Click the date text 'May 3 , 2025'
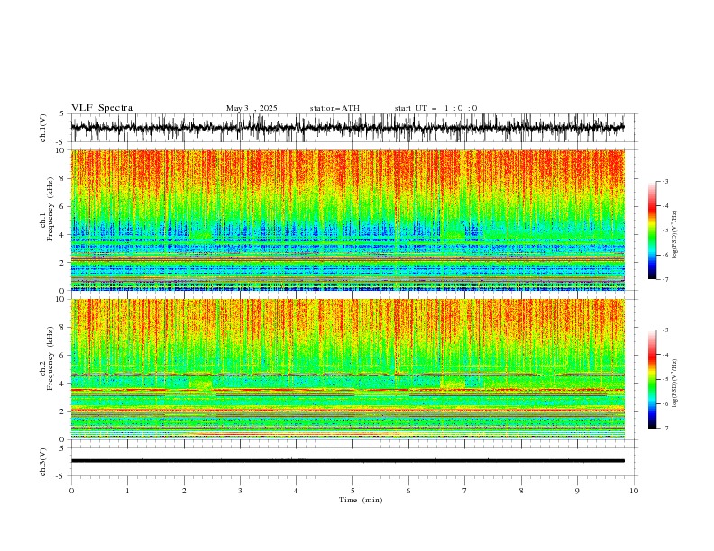This screenshot has height=551, width=714. click(252, 108)
